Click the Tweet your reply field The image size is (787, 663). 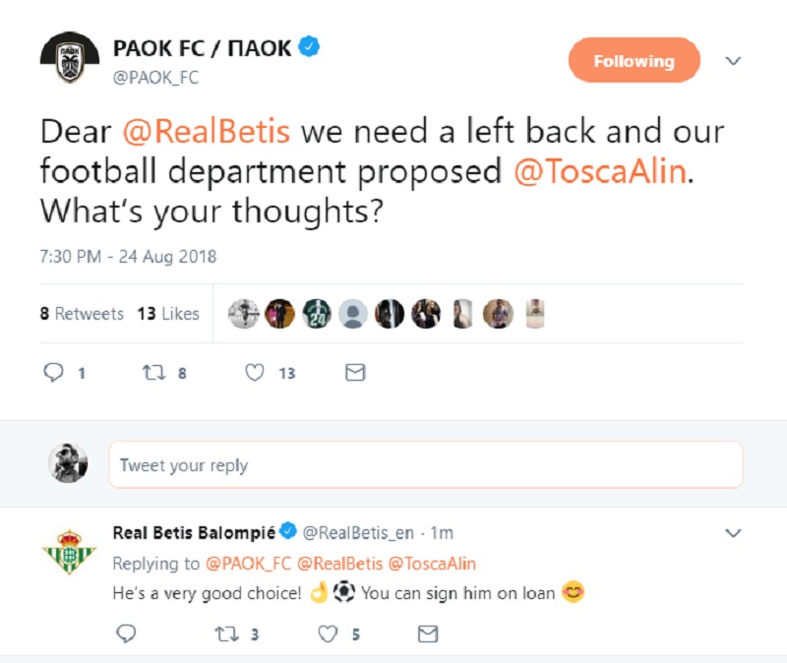(x=425, y=465)
